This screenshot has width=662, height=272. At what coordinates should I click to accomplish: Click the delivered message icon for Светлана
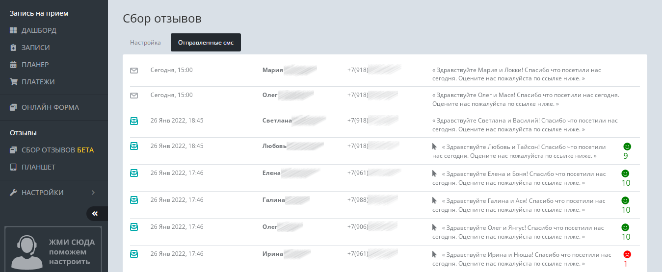point(134,121)
